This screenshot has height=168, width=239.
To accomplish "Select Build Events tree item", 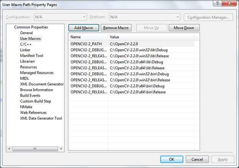I will (x=30, y=95).
